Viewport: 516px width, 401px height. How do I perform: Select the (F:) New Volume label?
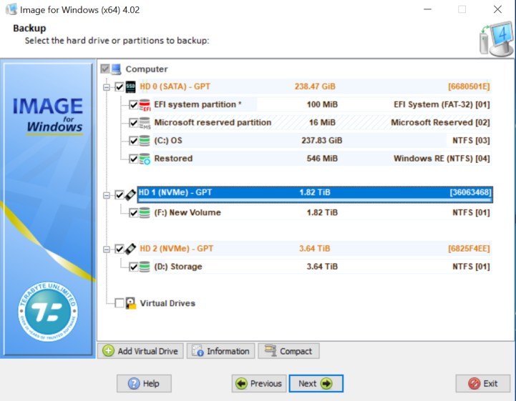(x=188, y=213)
